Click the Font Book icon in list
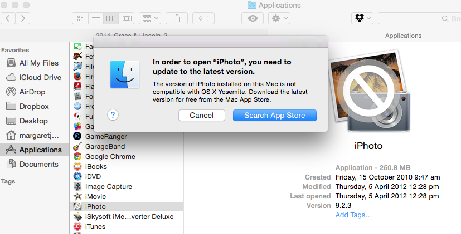461x234 pixels. tap(77, 96)
